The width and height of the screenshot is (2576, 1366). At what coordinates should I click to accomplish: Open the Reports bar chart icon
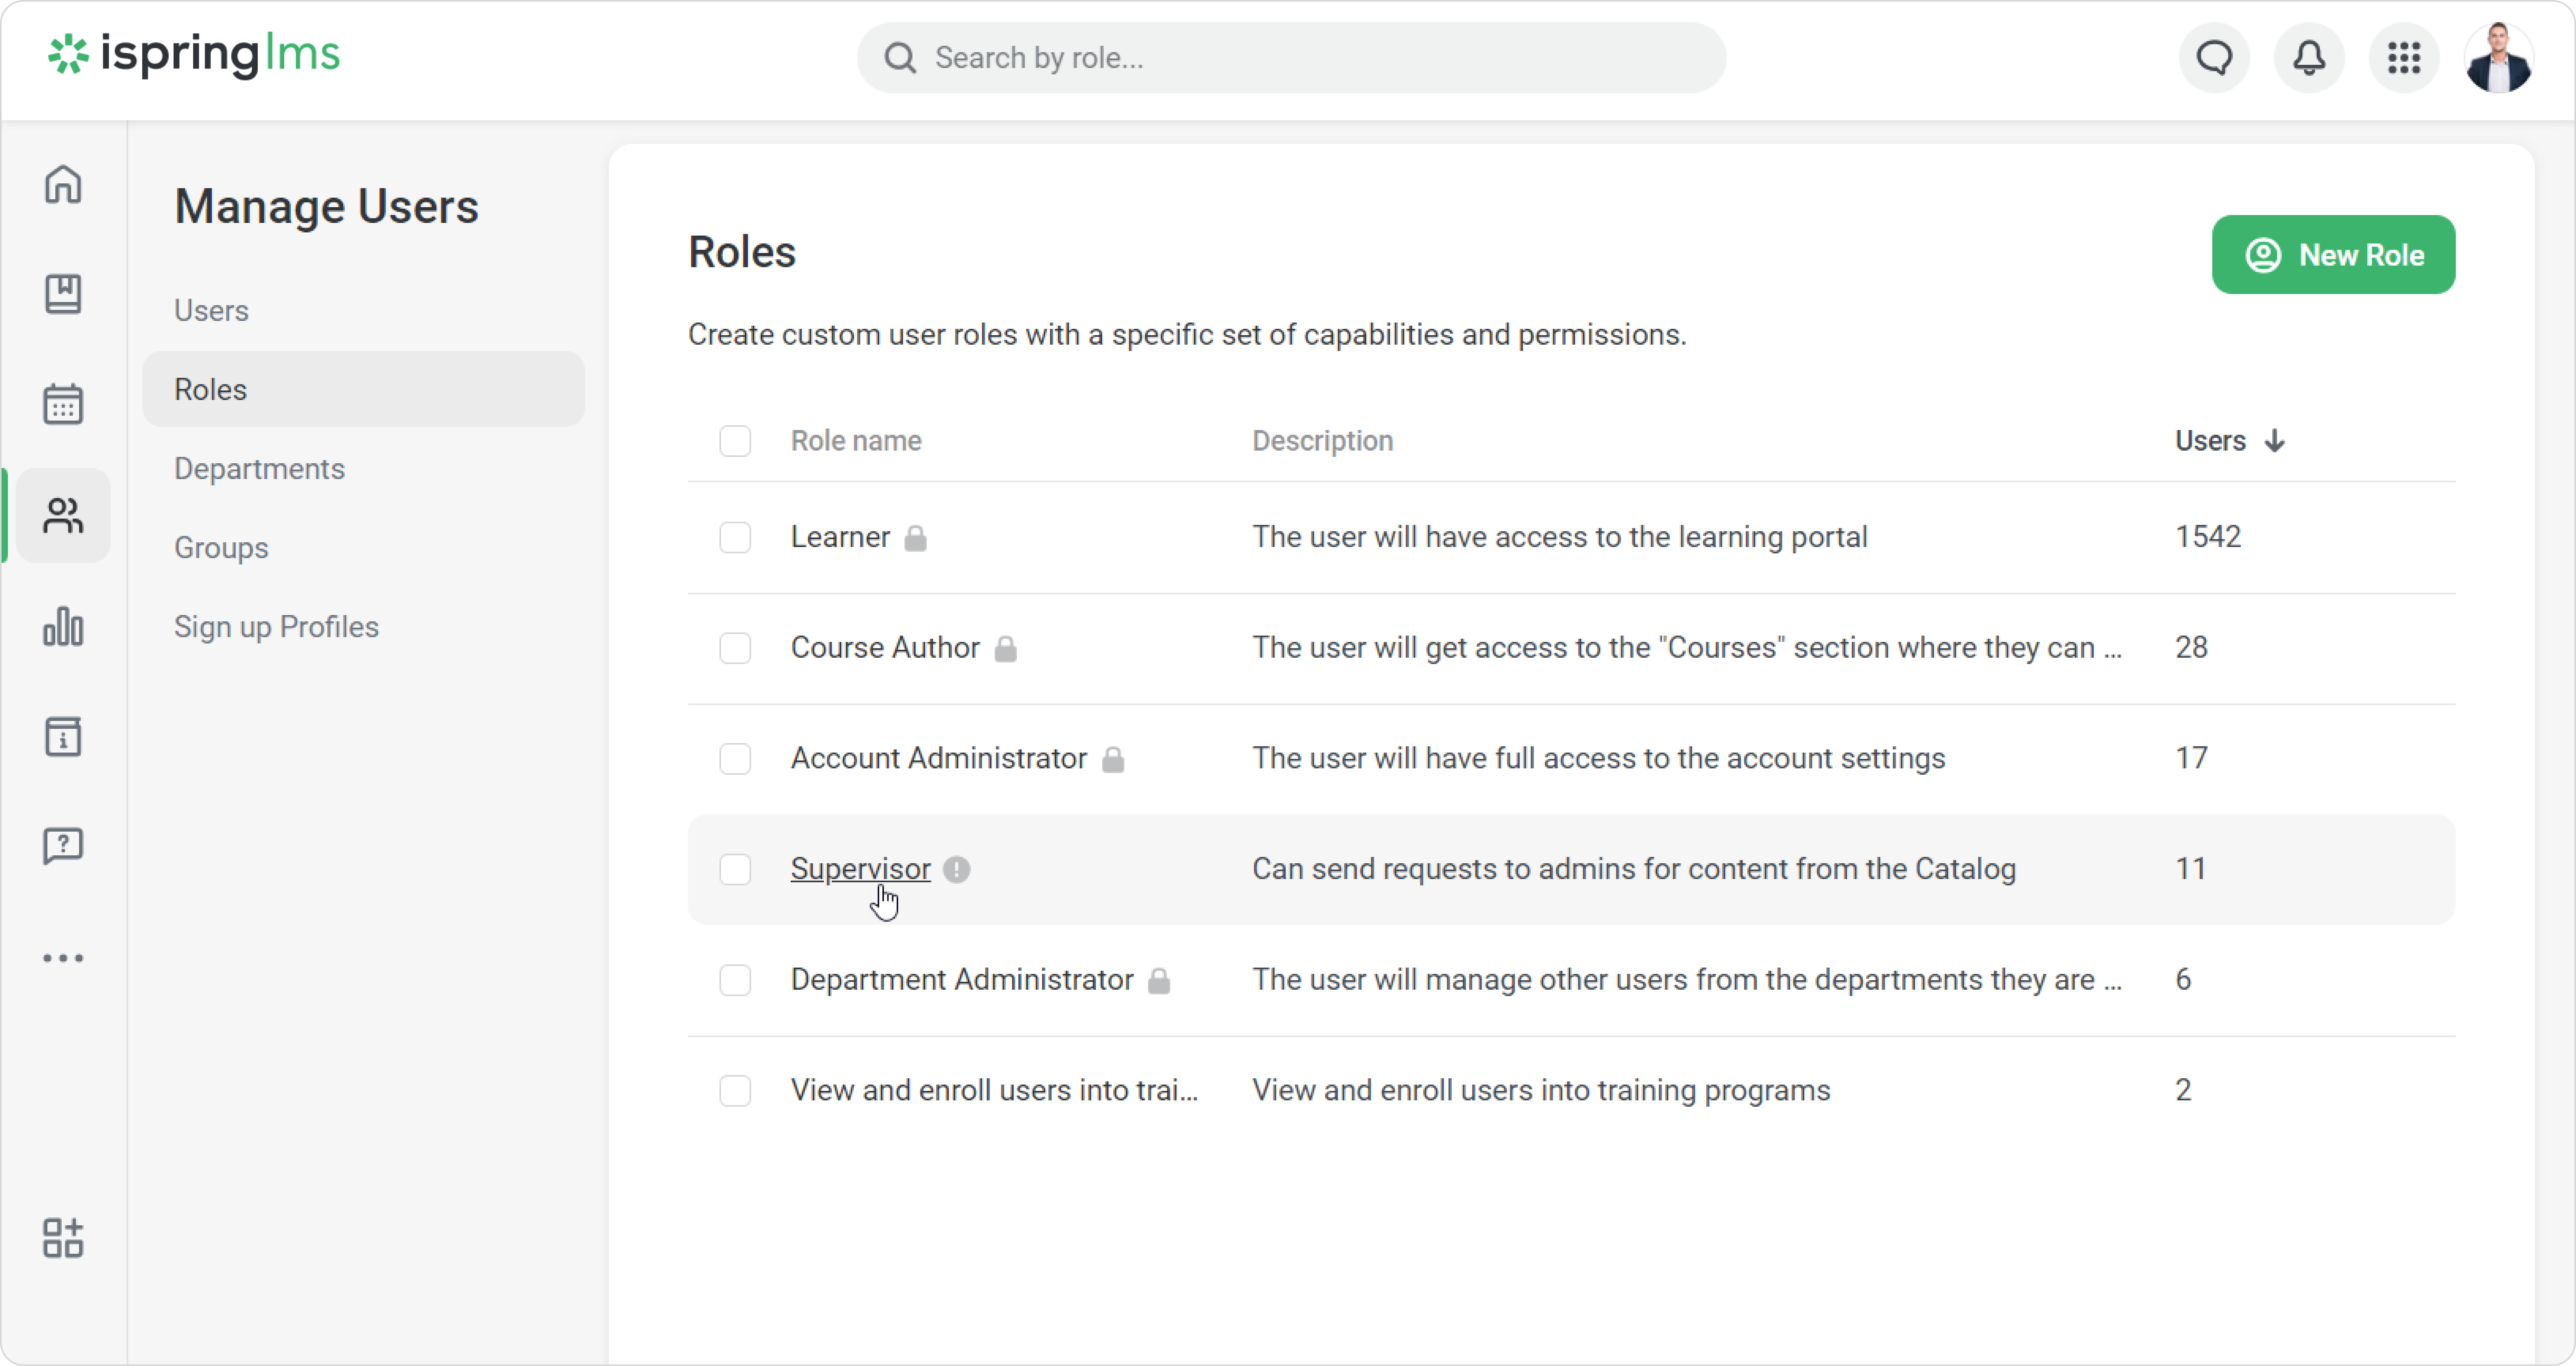coord(63,627)
